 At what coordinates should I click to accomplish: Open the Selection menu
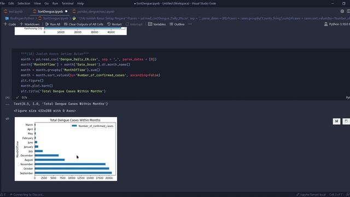point(24,3)
